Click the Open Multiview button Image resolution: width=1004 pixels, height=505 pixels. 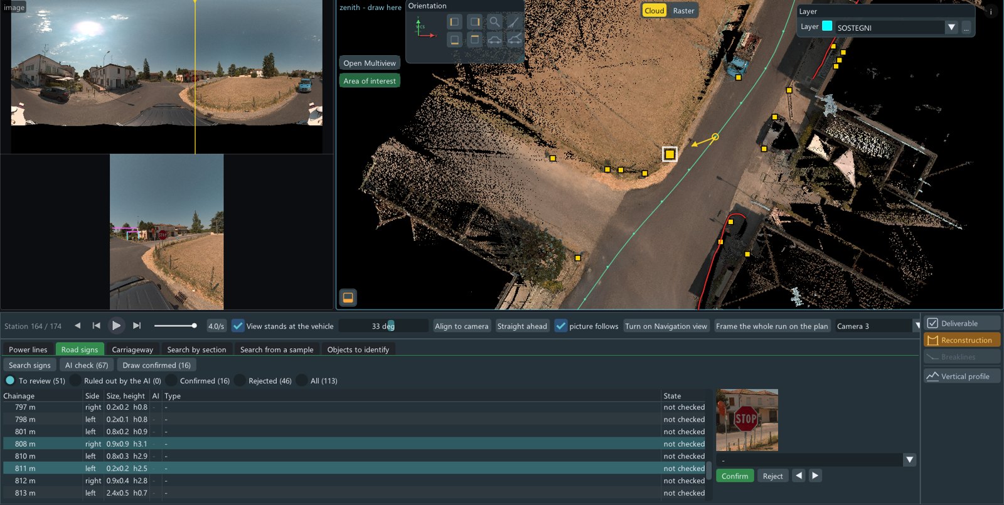[x=370, y=63]
